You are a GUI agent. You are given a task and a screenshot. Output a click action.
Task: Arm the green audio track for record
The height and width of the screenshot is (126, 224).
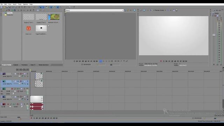[12, 89]
